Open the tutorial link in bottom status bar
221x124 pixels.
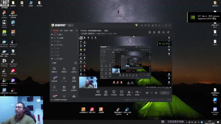pos(59,100)
